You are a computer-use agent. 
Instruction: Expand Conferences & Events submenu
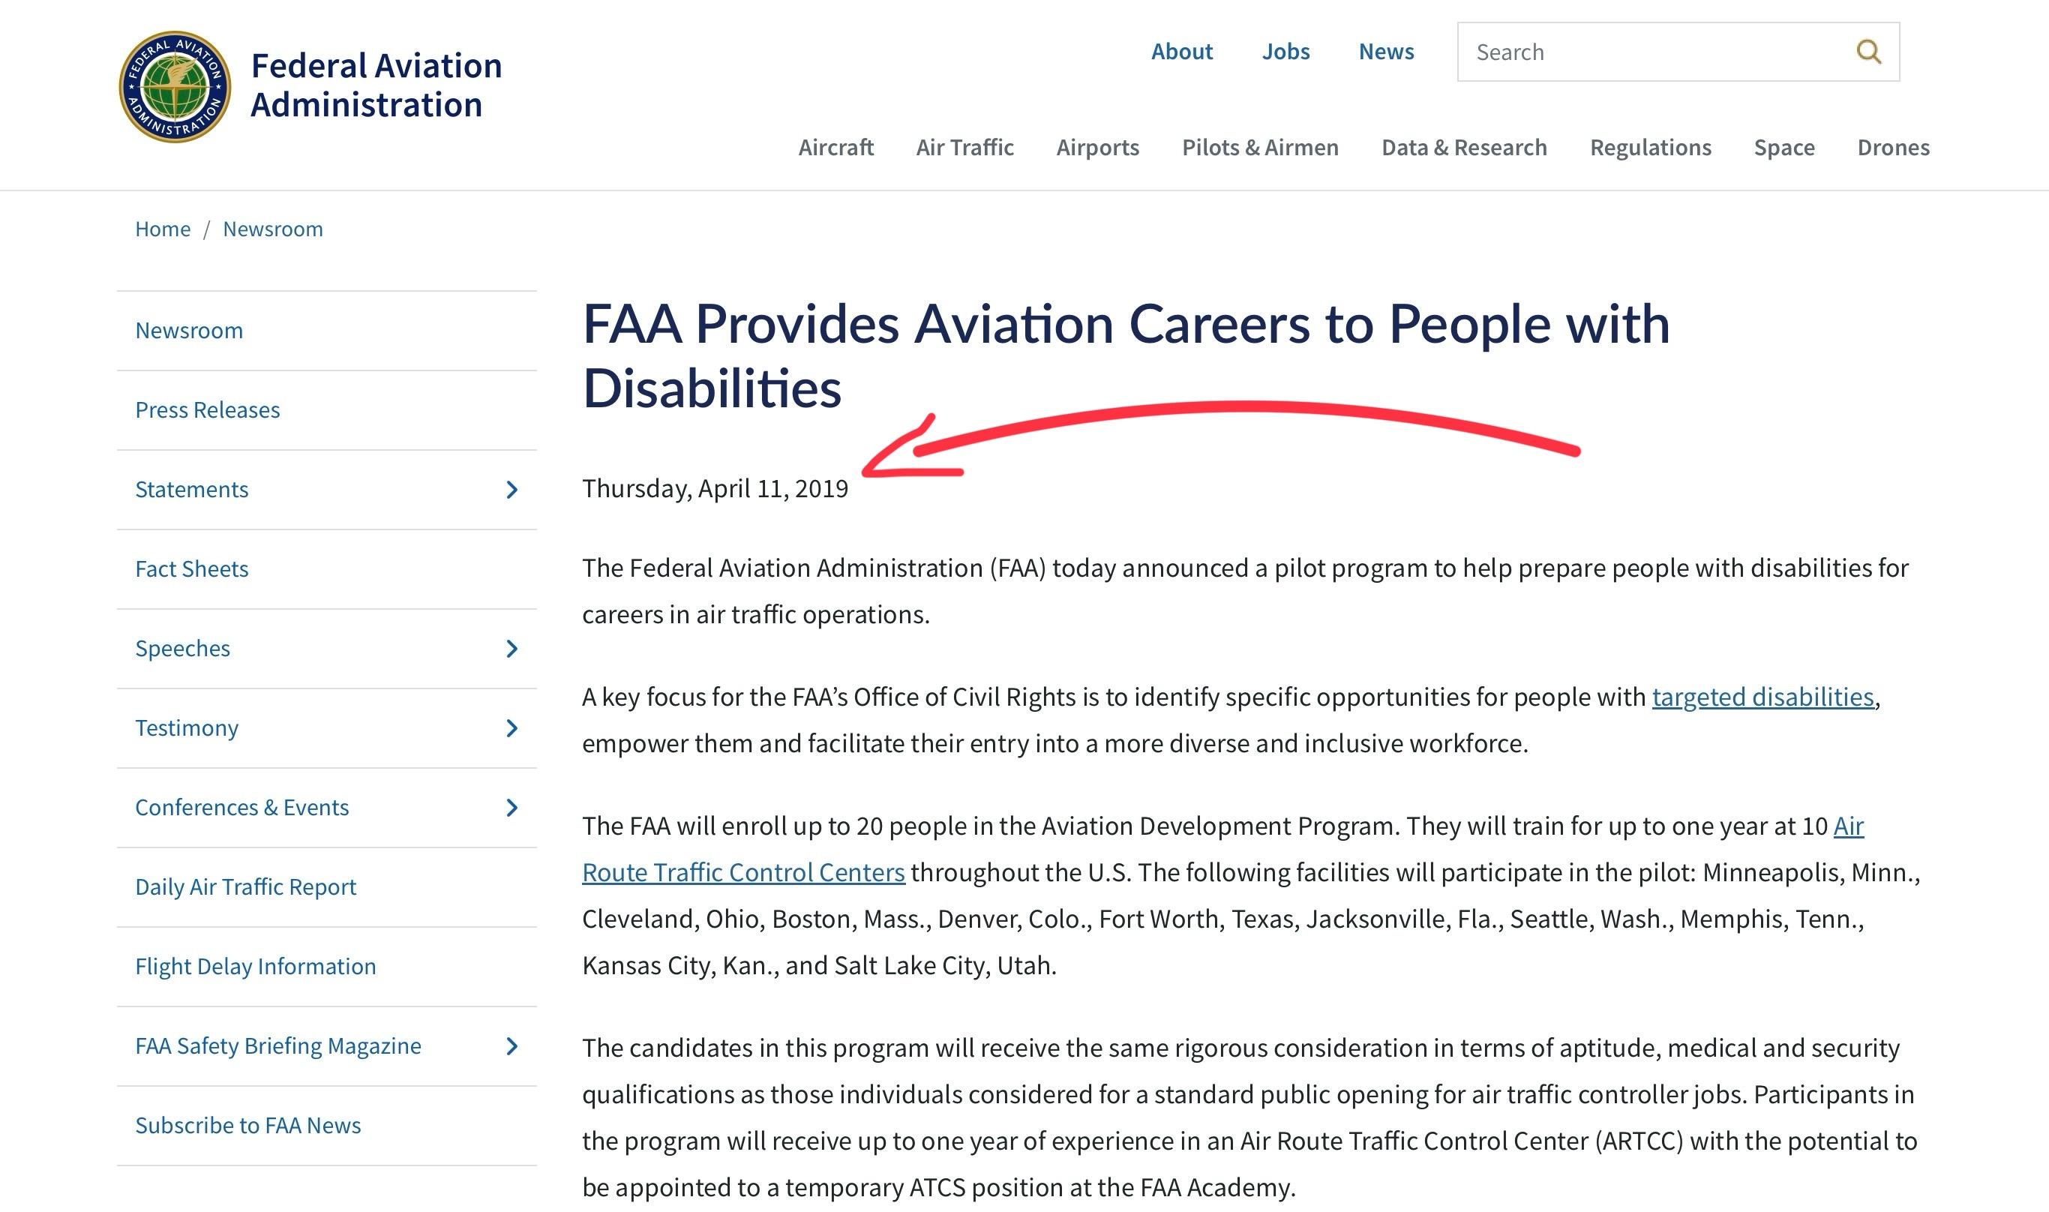pos(512,808)
